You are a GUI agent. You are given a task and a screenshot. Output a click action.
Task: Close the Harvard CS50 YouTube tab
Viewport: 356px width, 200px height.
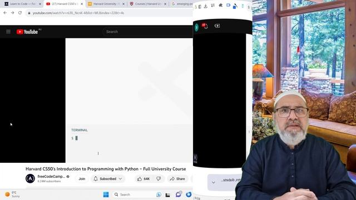[82, 4]
